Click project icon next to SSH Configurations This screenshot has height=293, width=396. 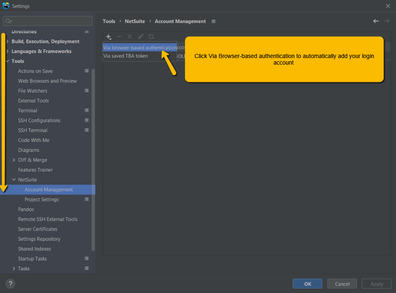coord(86,120)
